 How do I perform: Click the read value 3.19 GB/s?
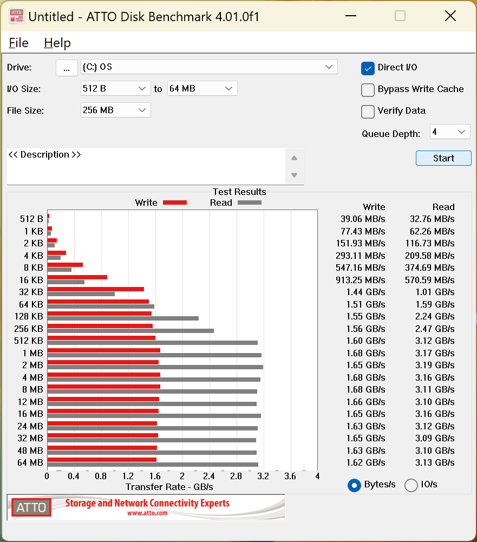click(x=435, y=365)
